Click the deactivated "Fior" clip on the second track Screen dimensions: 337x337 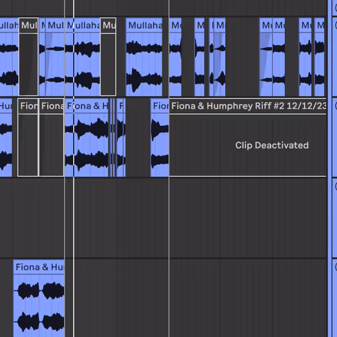(x=28, y=137)
